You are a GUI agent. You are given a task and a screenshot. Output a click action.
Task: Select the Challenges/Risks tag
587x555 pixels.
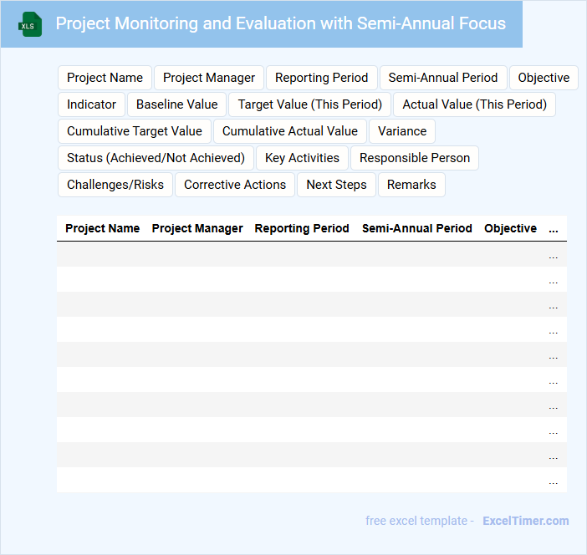115,185
